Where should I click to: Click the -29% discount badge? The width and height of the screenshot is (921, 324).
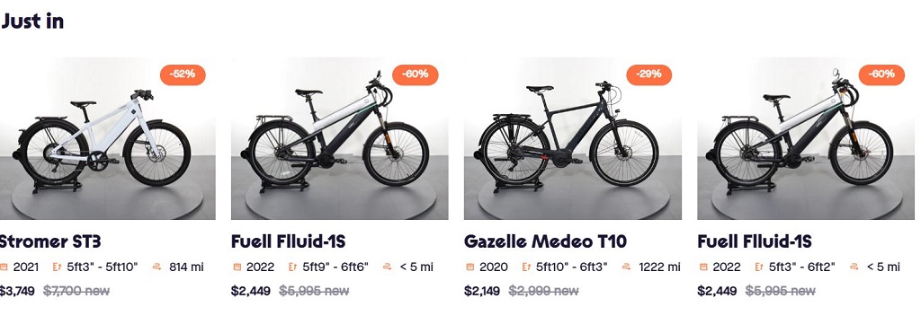coord(648,74)
